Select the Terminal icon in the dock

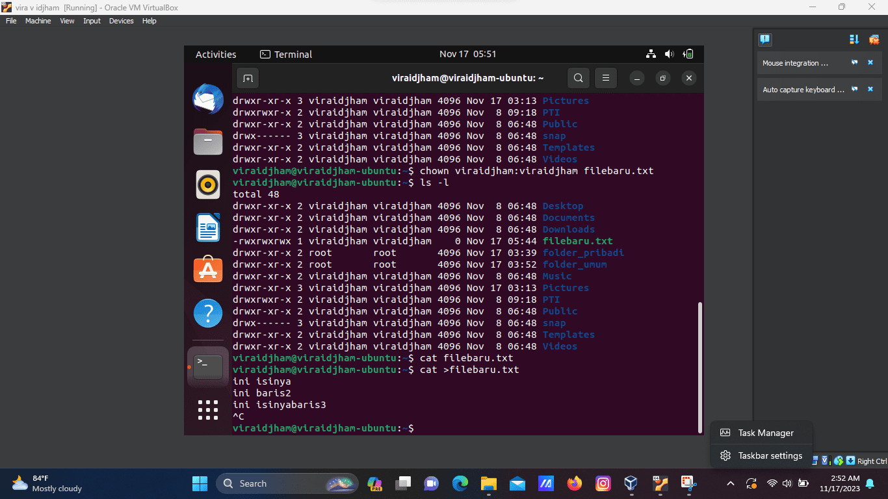pyautogui.click(x=208, y=367)
